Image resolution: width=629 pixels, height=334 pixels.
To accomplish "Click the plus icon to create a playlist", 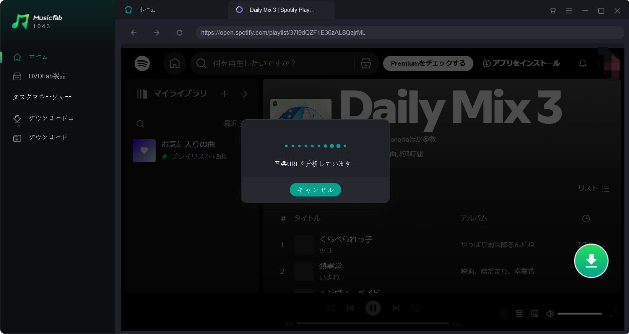I will 224,94.
